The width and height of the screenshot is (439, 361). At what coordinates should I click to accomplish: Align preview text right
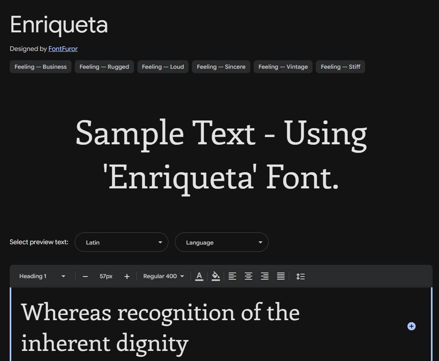265,277
